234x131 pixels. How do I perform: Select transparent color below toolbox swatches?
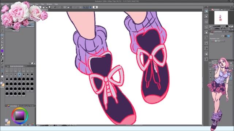coord(2,87)
